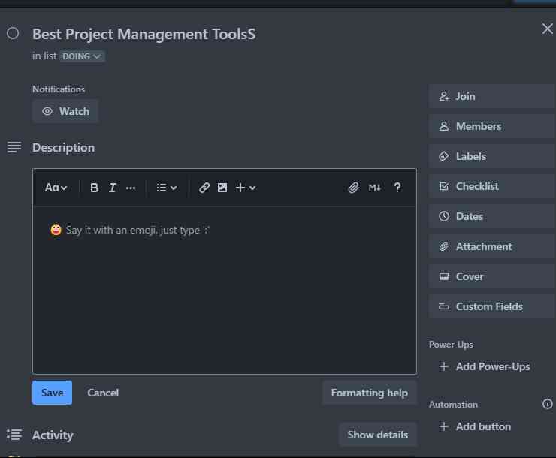Click Show details in Activity
Viewport: 556px width, 458px height.
(377, 435)
